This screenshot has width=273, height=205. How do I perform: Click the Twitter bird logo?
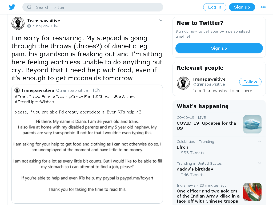pyautogui.click(x=12, y=7)
